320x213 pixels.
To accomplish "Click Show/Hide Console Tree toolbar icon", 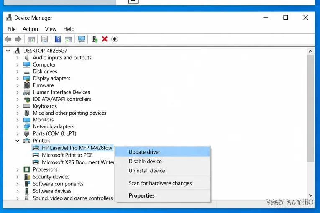I will pos(31,39).
